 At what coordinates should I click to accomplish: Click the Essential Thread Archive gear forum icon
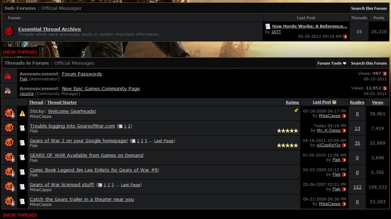click(9, 31)
